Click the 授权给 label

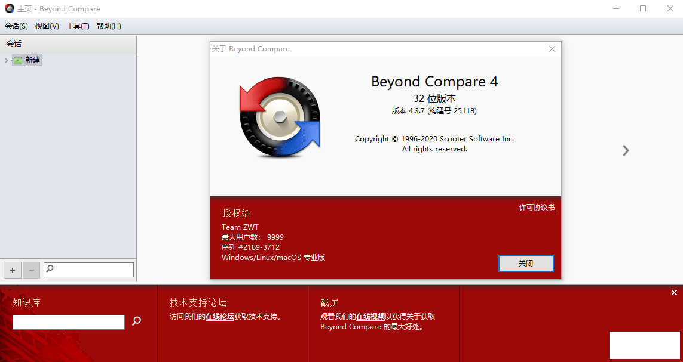[237, 213]
